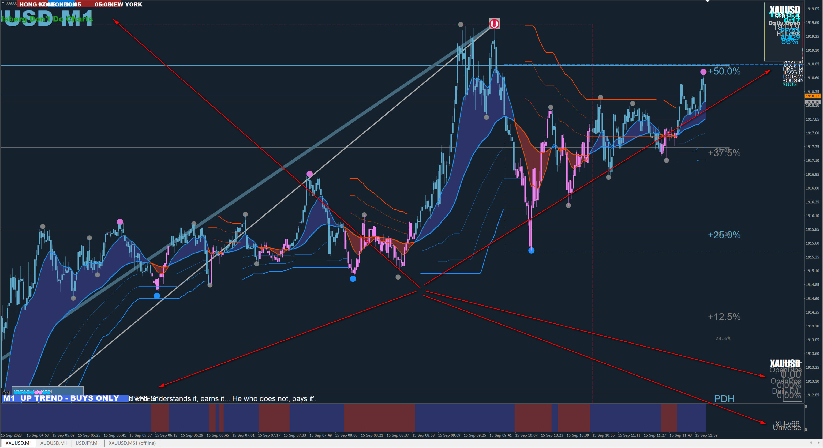Switch to the AUDUSD,M1 chart tab
Viewport: 823px width, 448px height.
click(53, 443)
